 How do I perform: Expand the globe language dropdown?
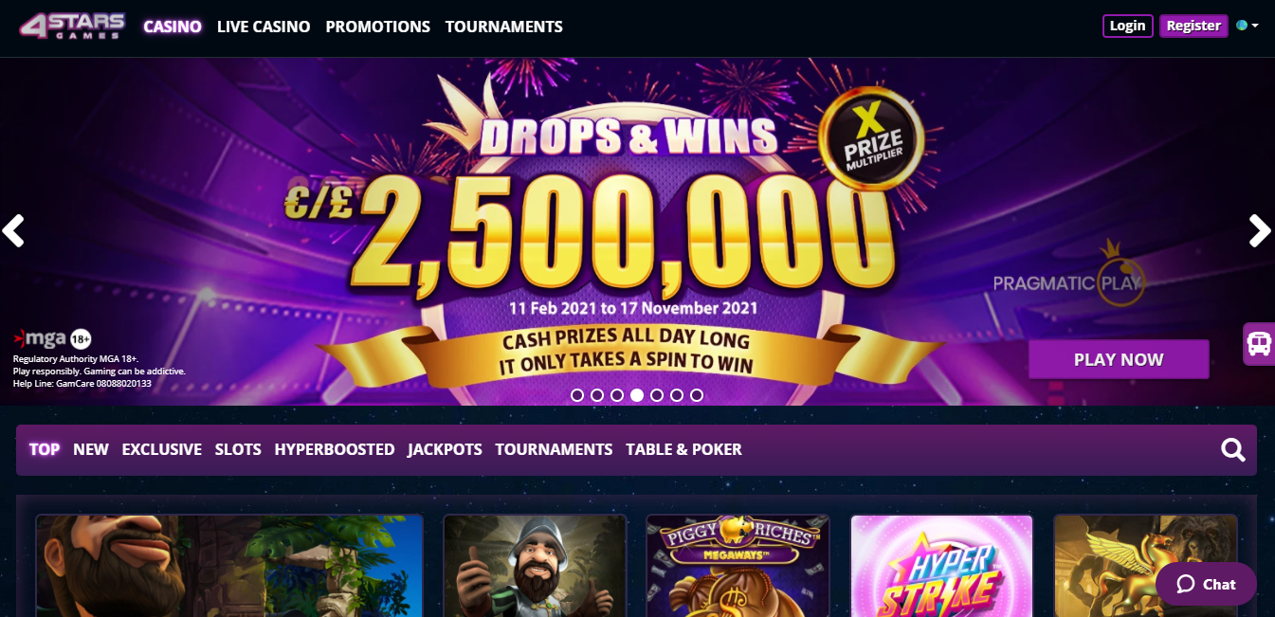coord(1248,26)
